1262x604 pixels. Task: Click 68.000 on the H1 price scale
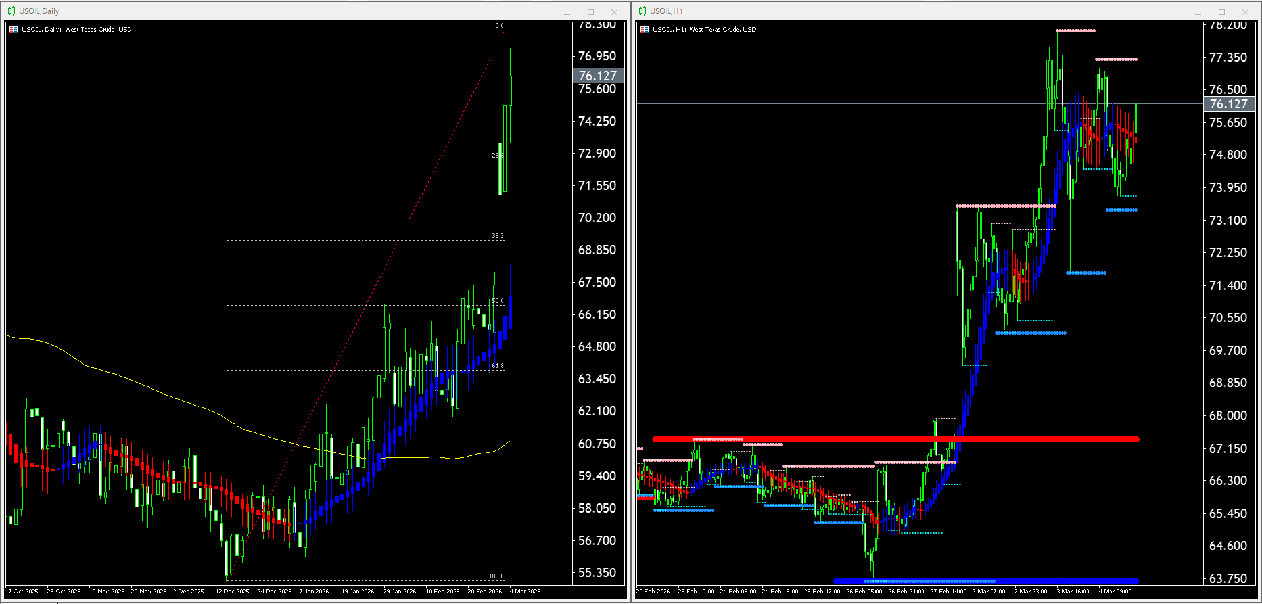(x=1228, y=415)
